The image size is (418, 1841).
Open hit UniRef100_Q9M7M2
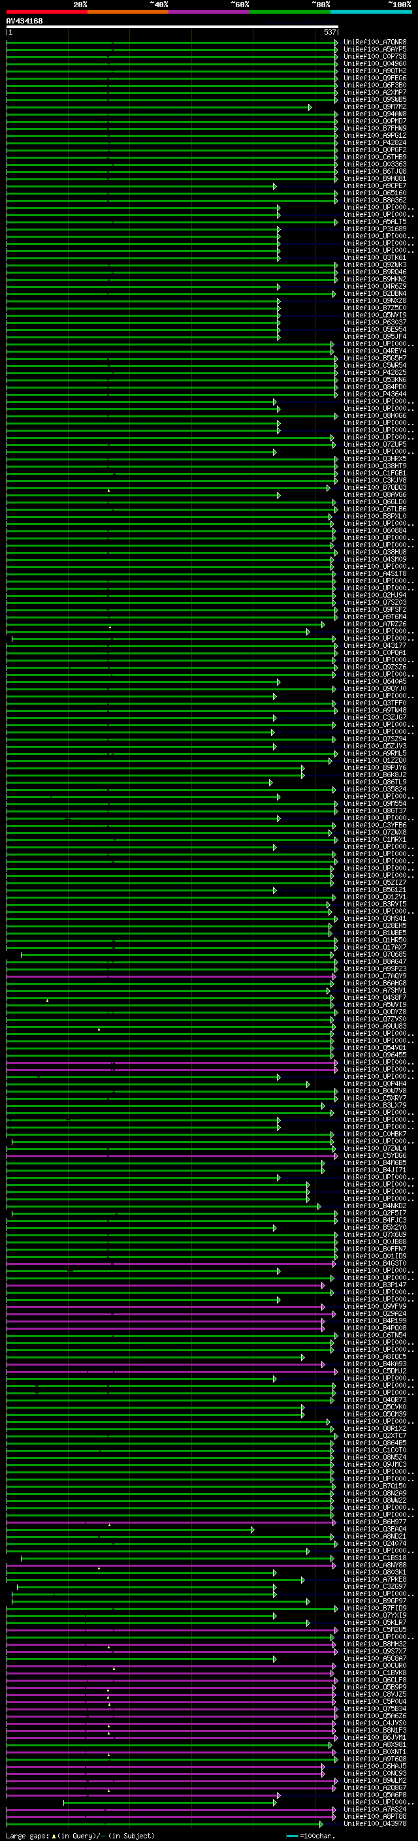pos(375,106)
